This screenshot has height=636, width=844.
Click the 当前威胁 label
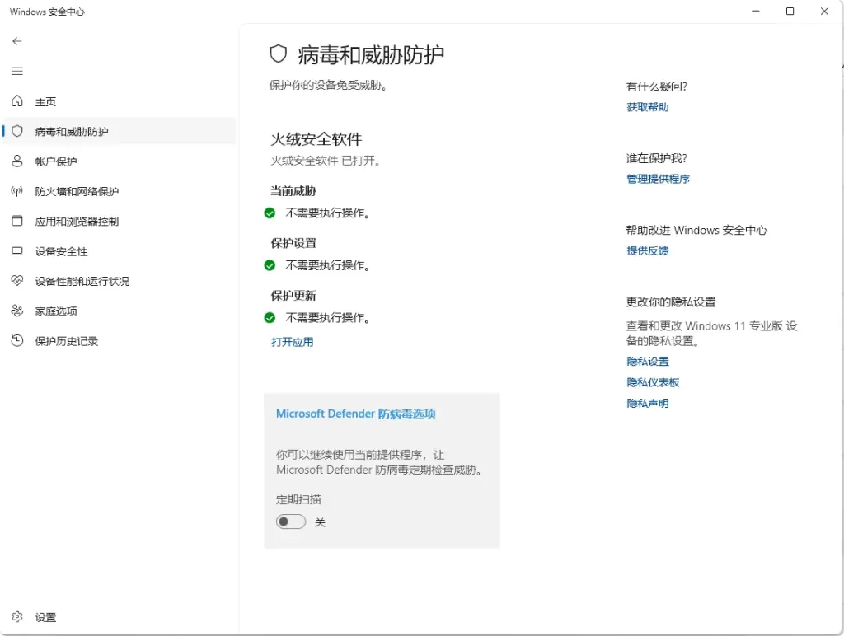coord(293,191)
